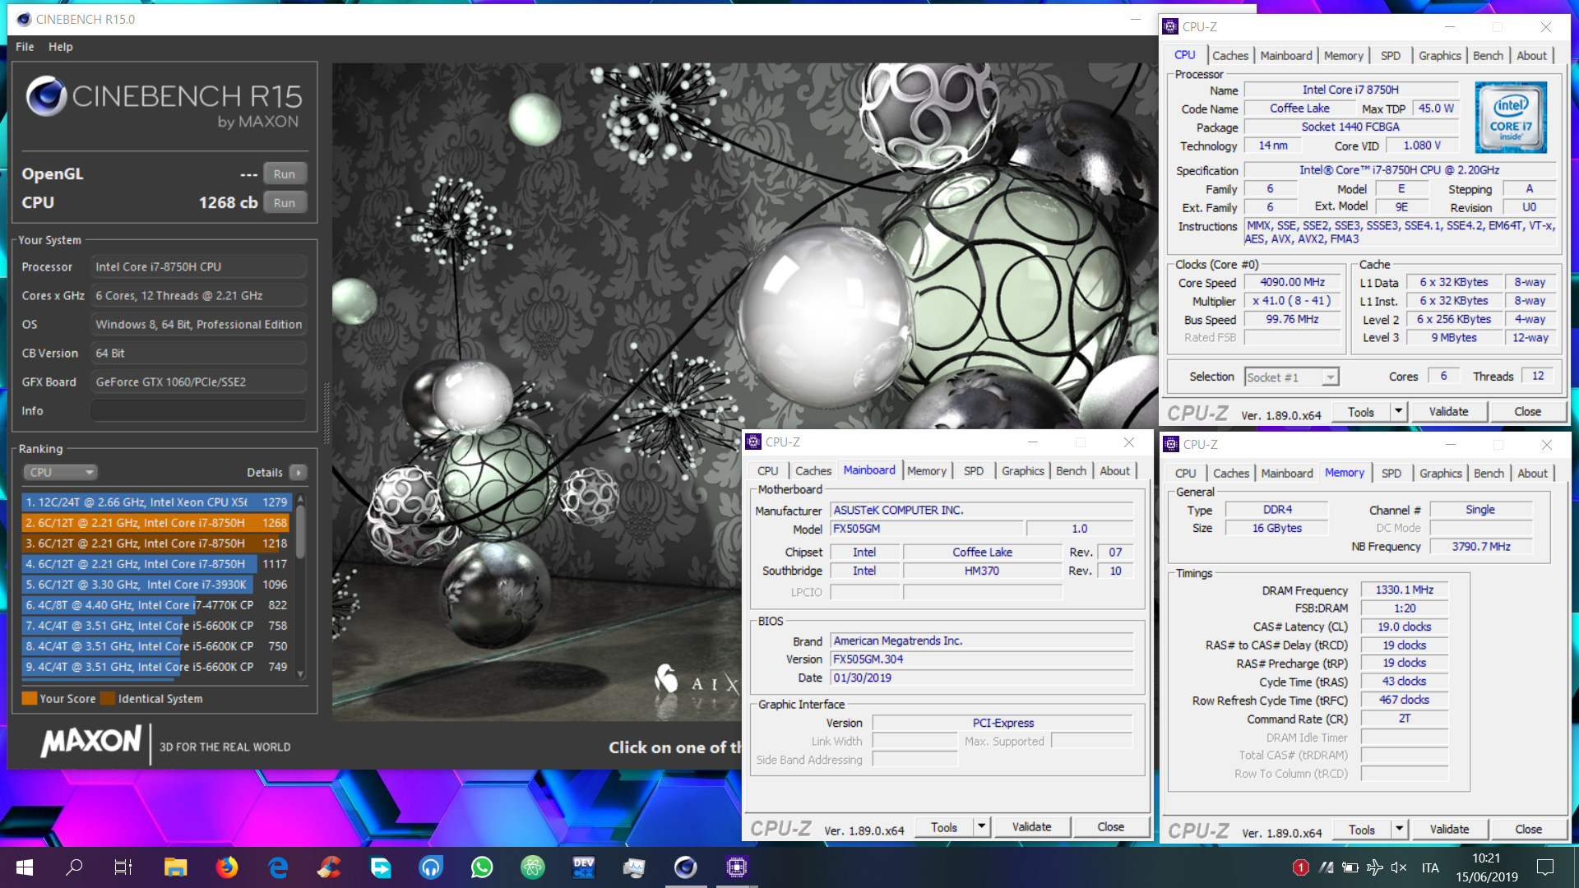Click the Intel Core i7 logo
1579x888 pixels.
coord(1511,117)
